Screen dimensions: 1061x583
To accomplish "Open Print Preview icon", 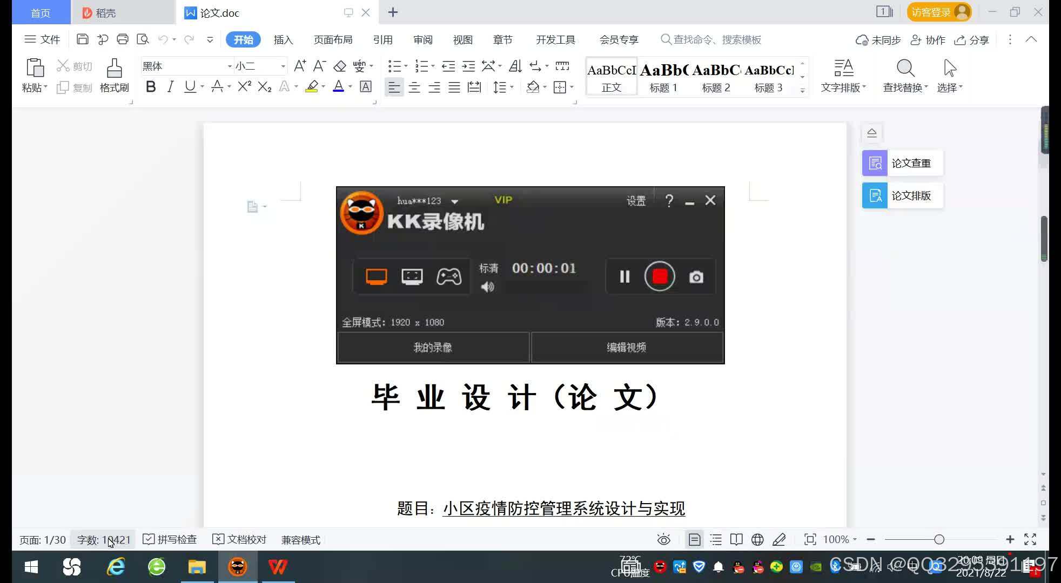I will tap(143, 39).
